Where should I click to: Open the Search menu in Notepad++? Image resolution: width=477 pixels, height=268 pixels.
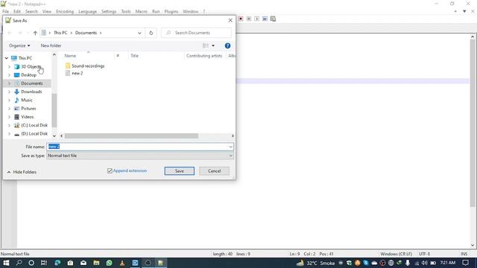pyautogui.click(x=31, y=12)
